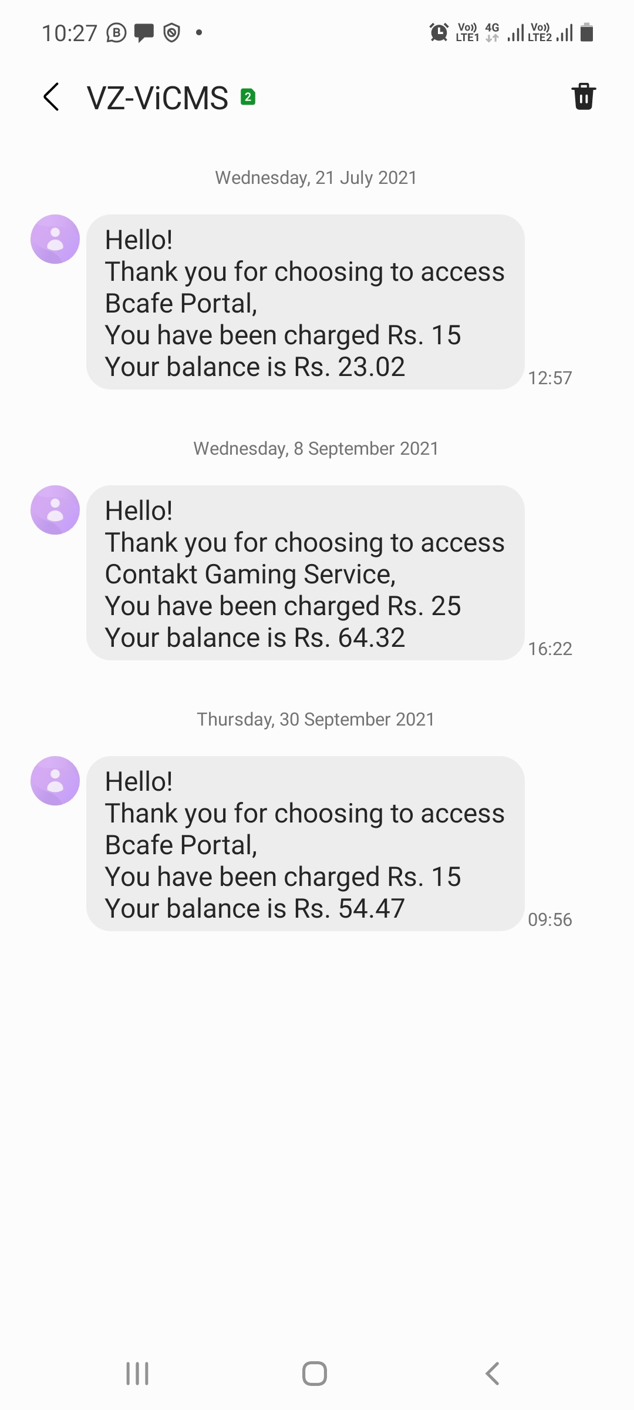
Task: Tap the message notification icon in status bar
Action: click(x=144, y=32)
